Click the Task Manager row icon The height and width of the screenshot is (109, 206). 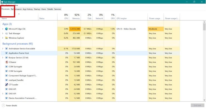tap(6, 33)
